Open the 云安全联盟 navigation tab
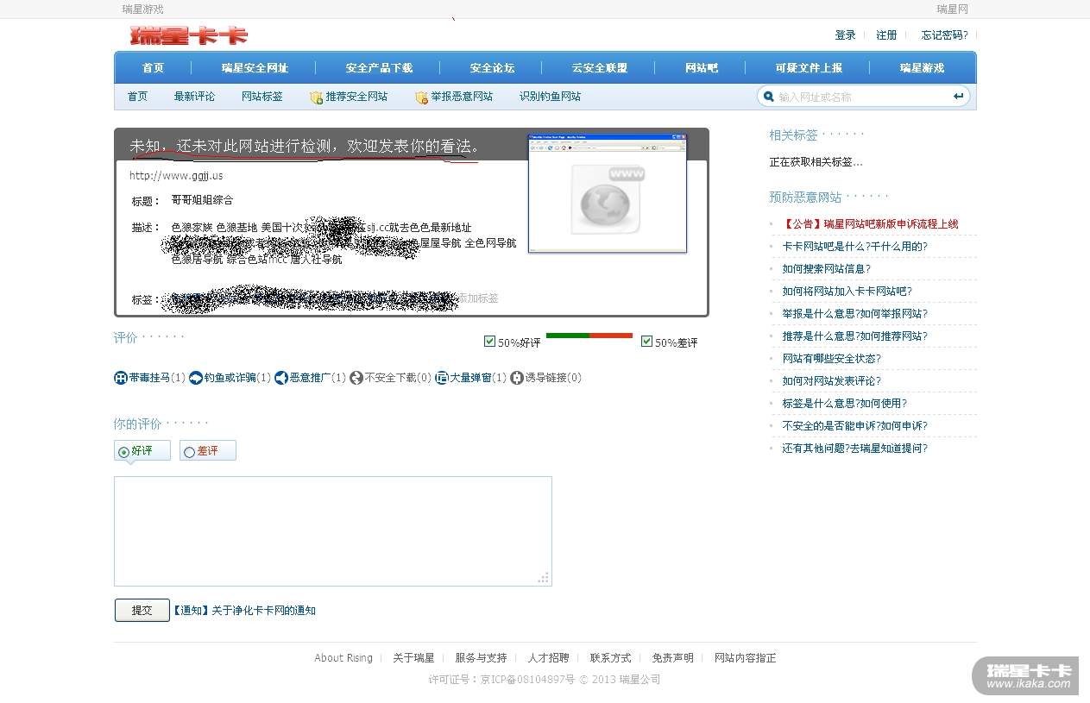1090x703 pixels. click(599, 68)
